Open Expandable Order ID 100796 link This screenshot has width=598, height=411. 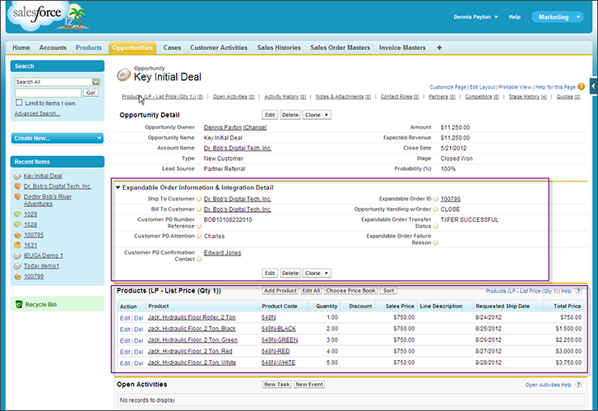451,199
